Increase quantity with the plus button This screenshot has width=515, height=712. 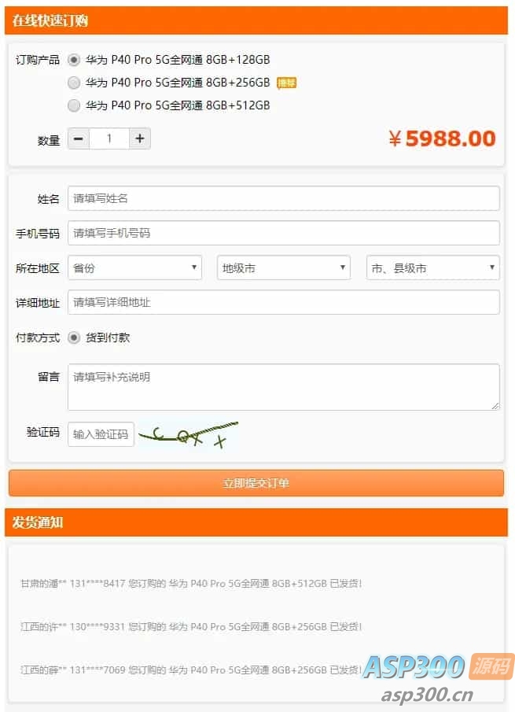pos(140,138)
